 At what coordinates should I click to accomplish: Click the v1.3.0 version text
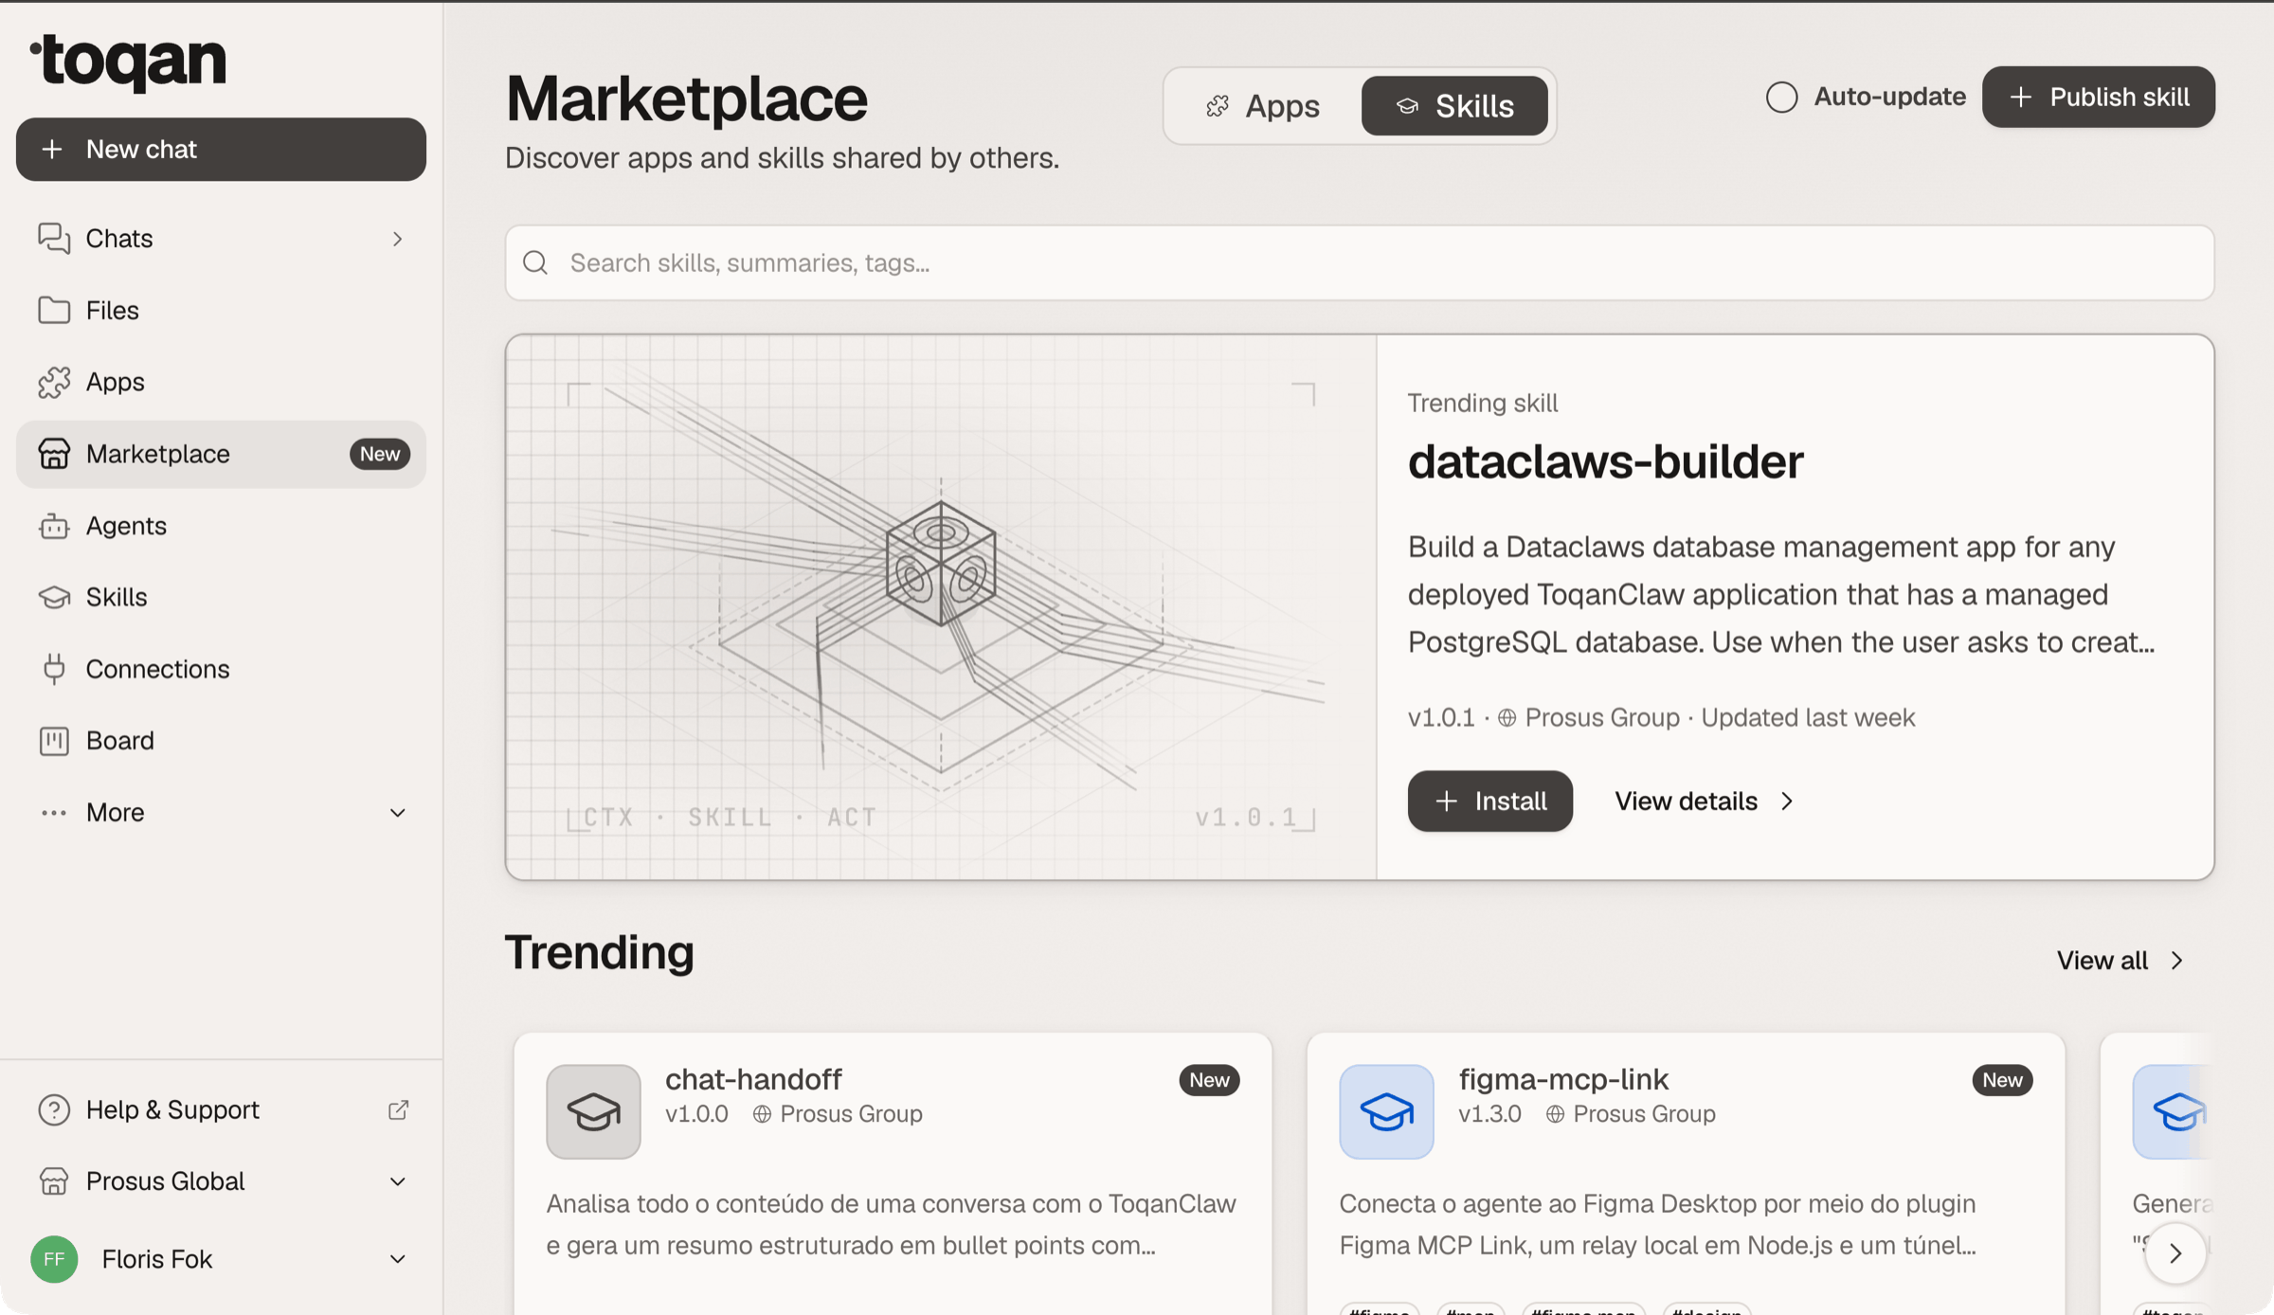[x=1489, y=1114]
